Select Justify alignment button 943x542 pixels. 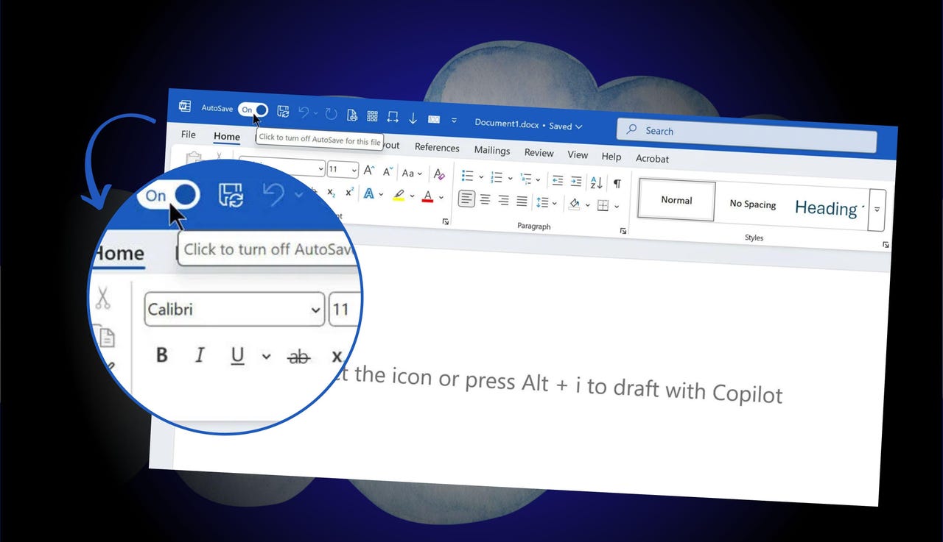tap(522, 201)
